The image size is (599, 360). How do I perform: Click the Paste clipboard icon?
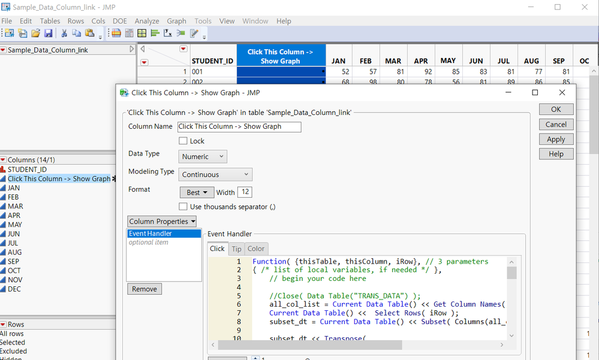click(89, 34)
